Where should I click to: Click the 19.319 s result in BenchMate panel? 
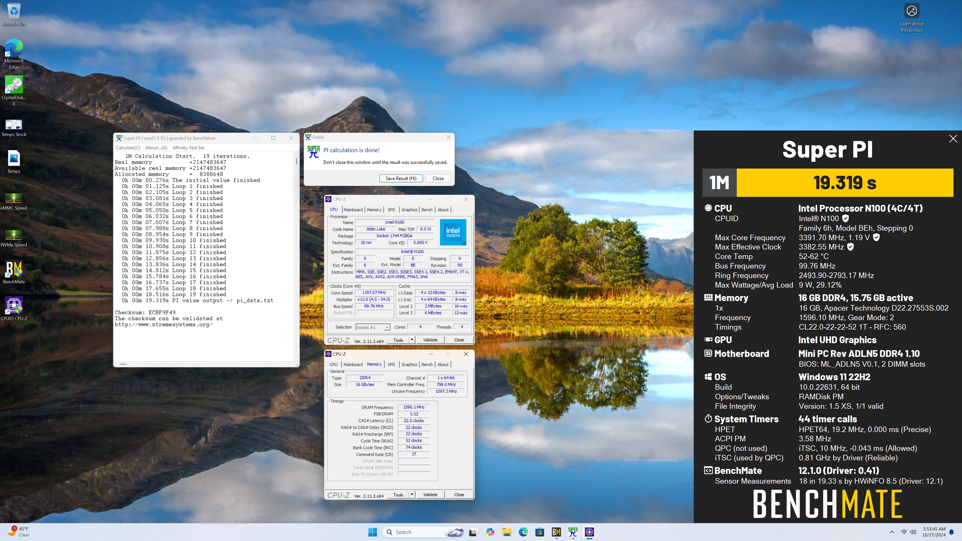click(845, 183)
